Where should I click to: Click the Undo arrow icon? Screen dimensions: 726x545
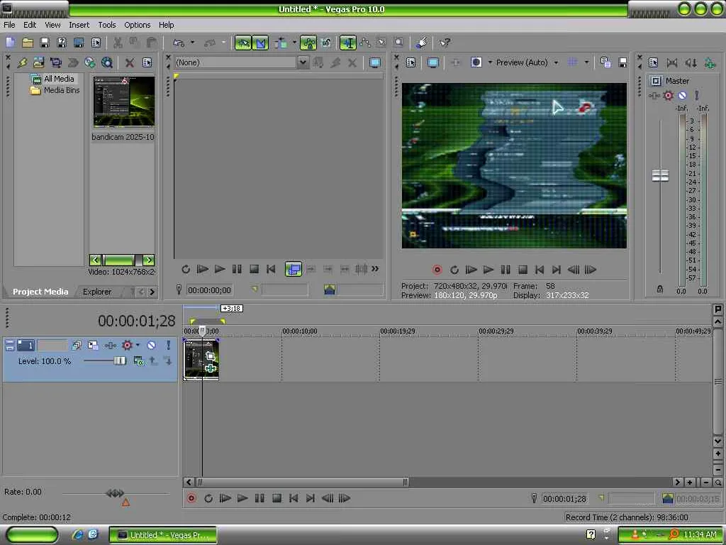[179, 43]
